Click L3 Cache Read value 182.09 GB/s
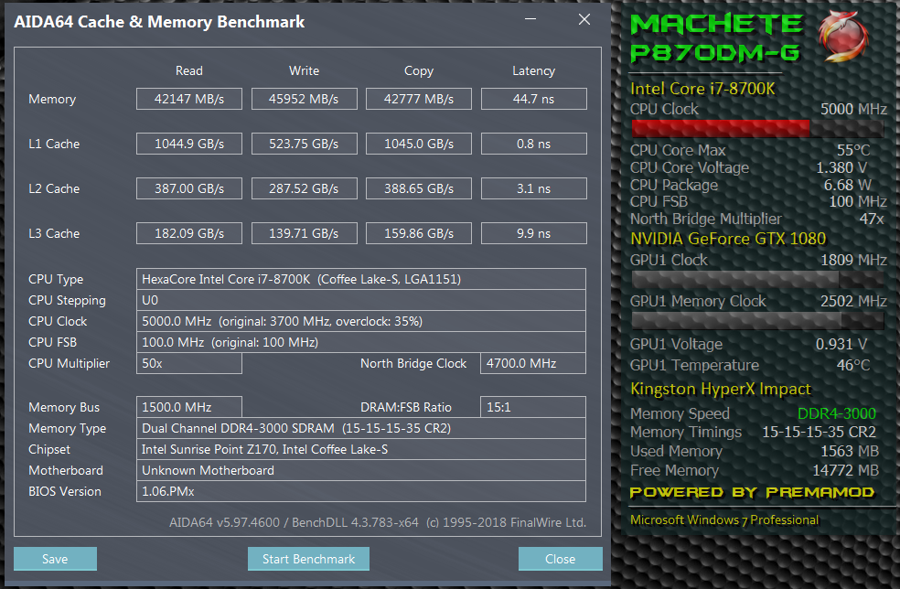The image size is (900, 589). [188, 233]
